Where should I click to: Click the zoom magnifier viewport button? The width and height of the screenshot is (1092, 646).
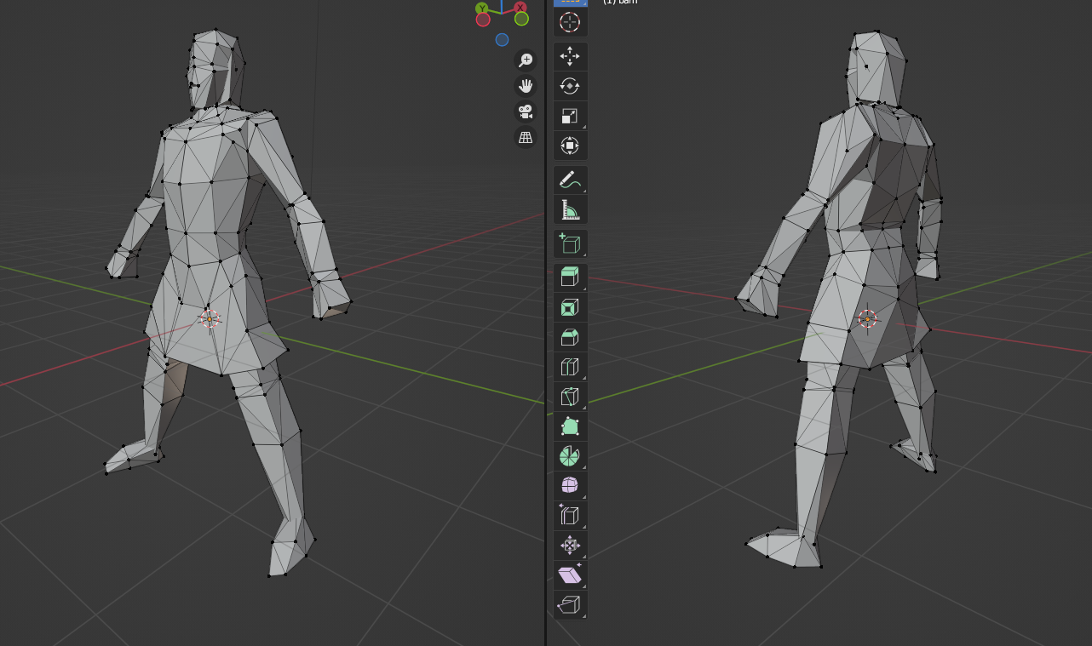tap(526, 60)
